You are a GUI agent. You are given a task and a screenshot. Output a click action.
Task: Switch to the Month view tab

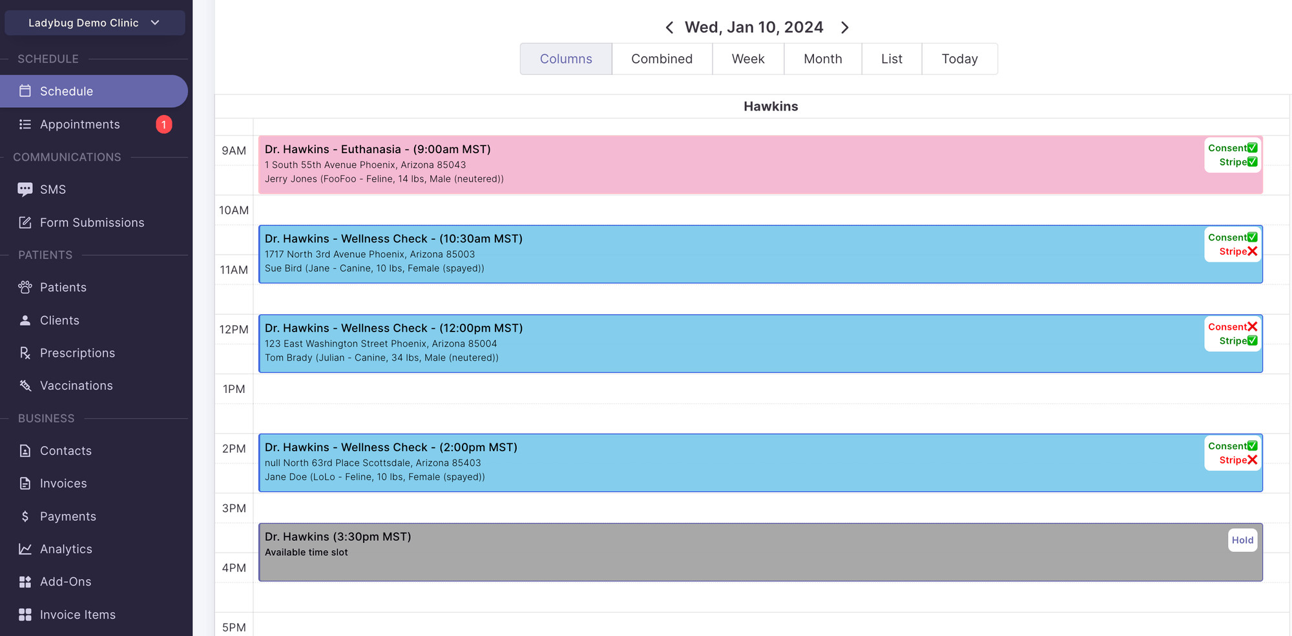point(822,58)
